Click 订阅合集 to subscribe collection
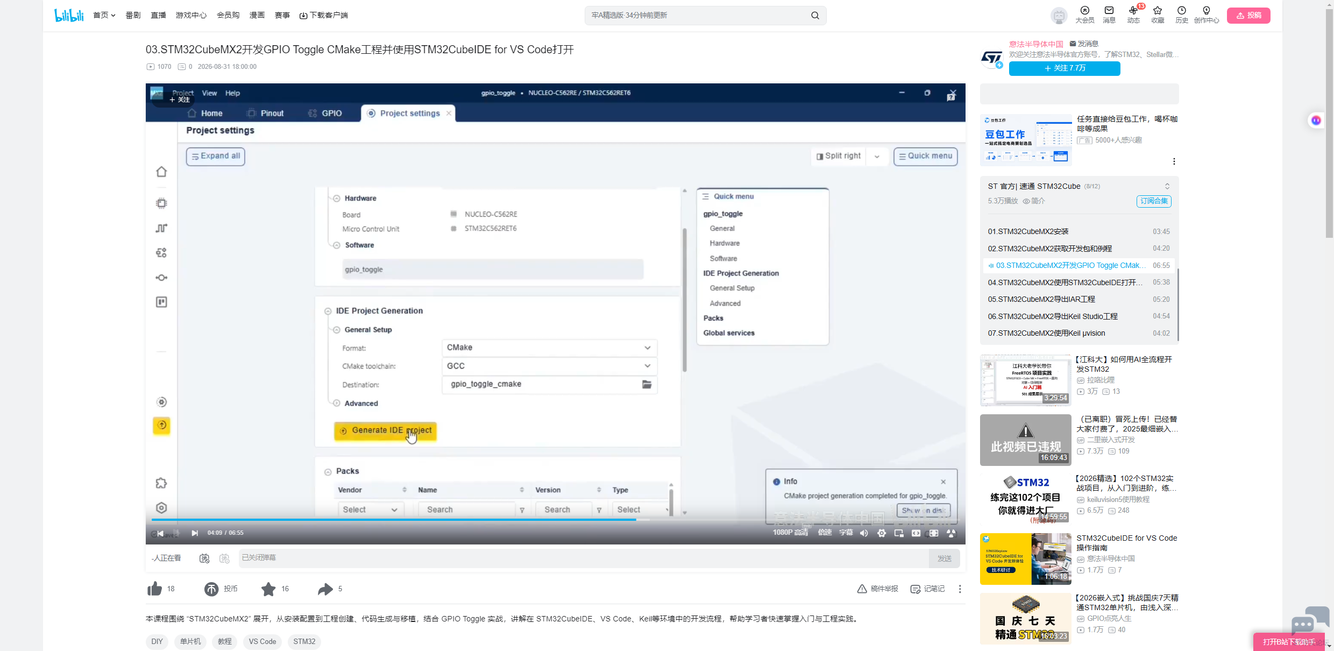 [x=1154, y=201]
